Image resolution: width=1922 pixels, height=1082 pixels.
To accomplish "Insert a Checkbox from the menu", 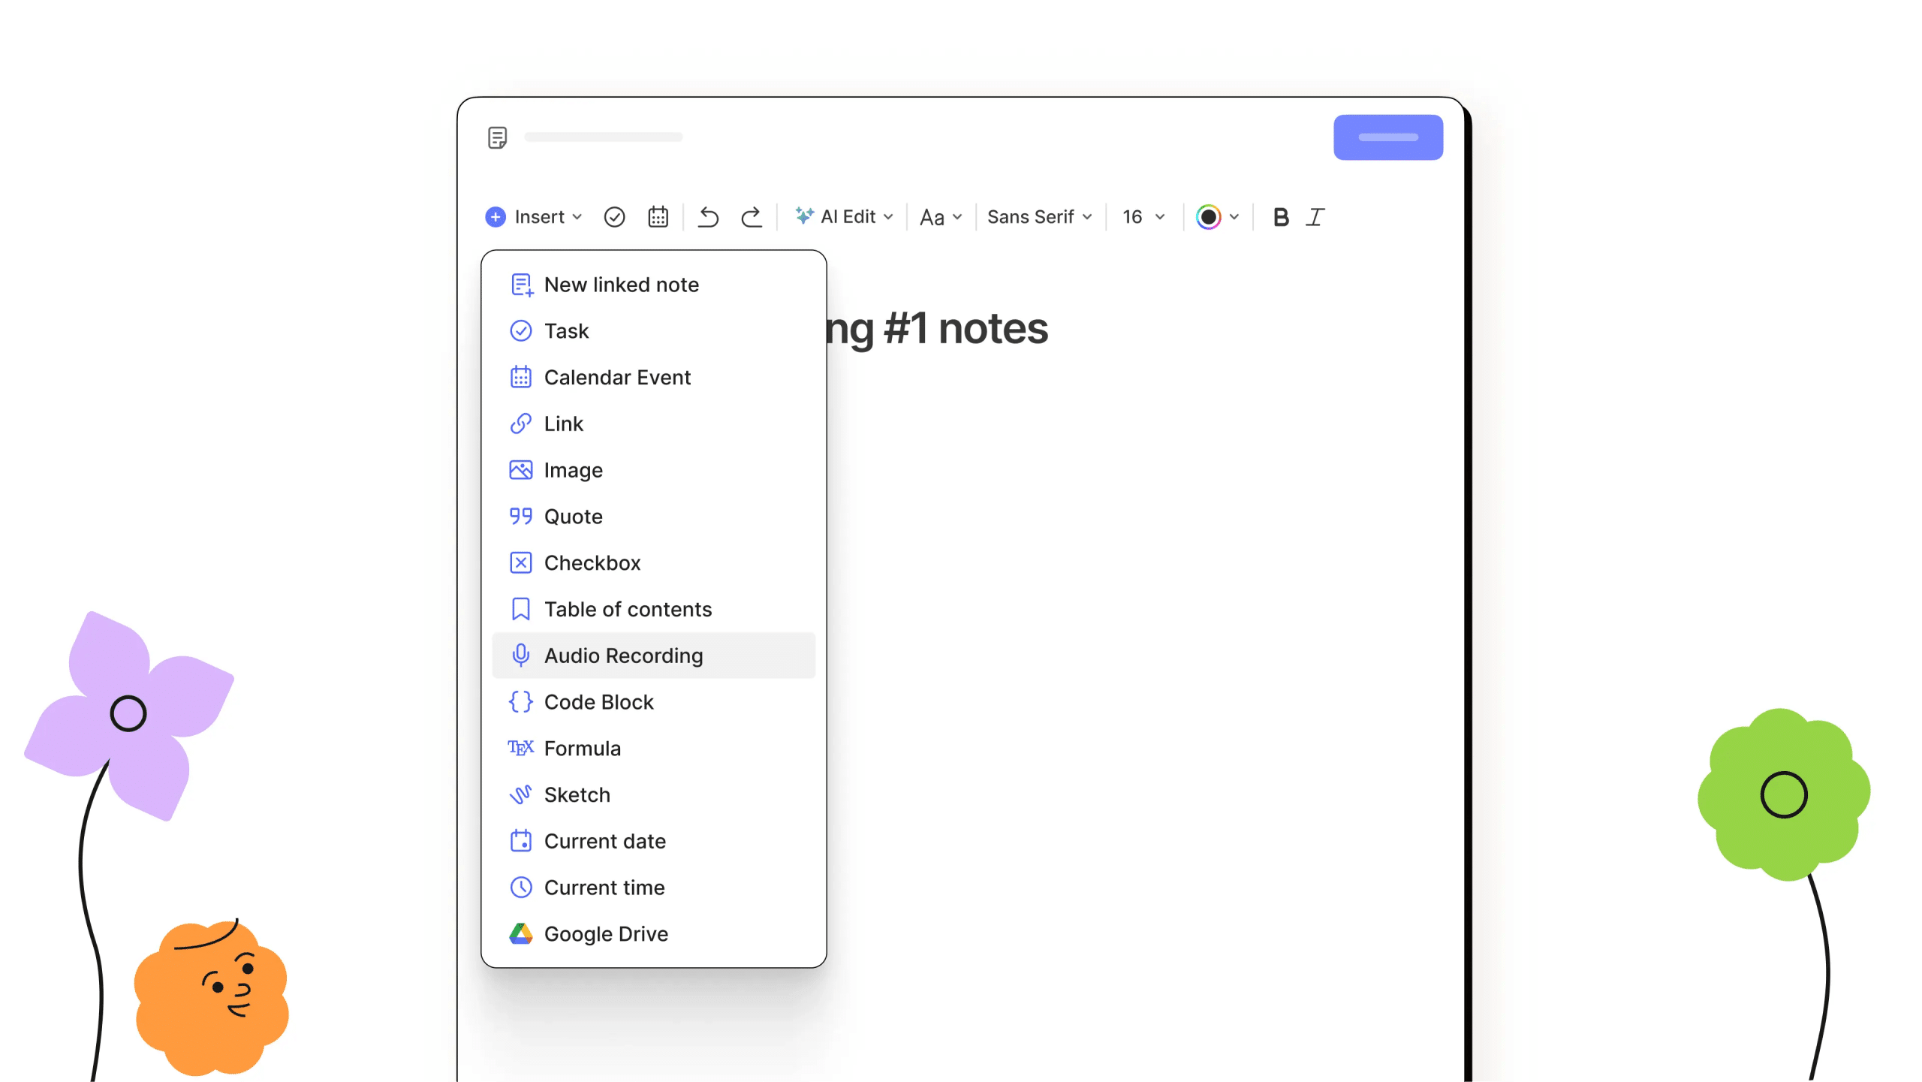I will [592, 563].
